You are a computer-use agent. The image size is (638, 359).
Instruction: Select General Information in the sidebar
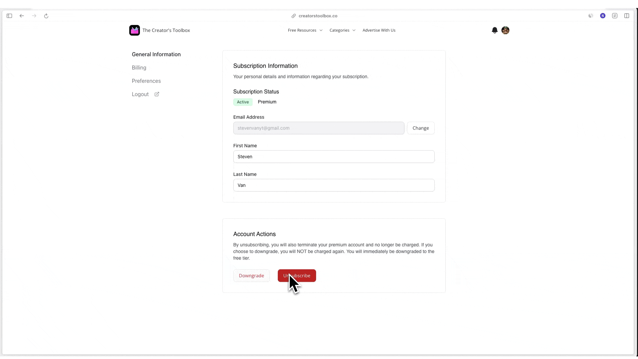(x=156, y=54)
